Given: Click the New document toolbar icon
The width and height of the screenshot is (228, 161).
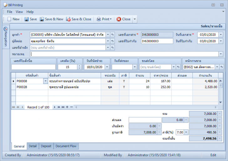Looking at the screenshot, I should click(13, 19).
